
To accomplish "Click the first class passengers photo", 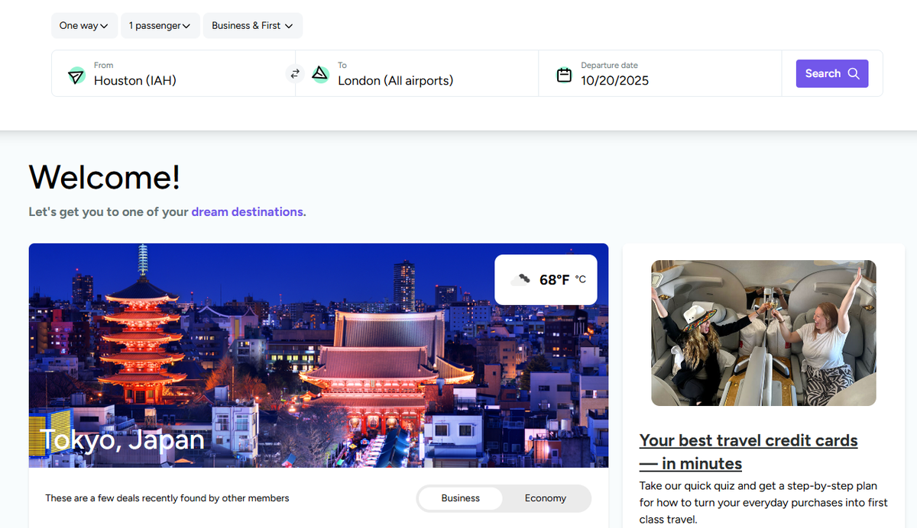I will tap(763, 332).
